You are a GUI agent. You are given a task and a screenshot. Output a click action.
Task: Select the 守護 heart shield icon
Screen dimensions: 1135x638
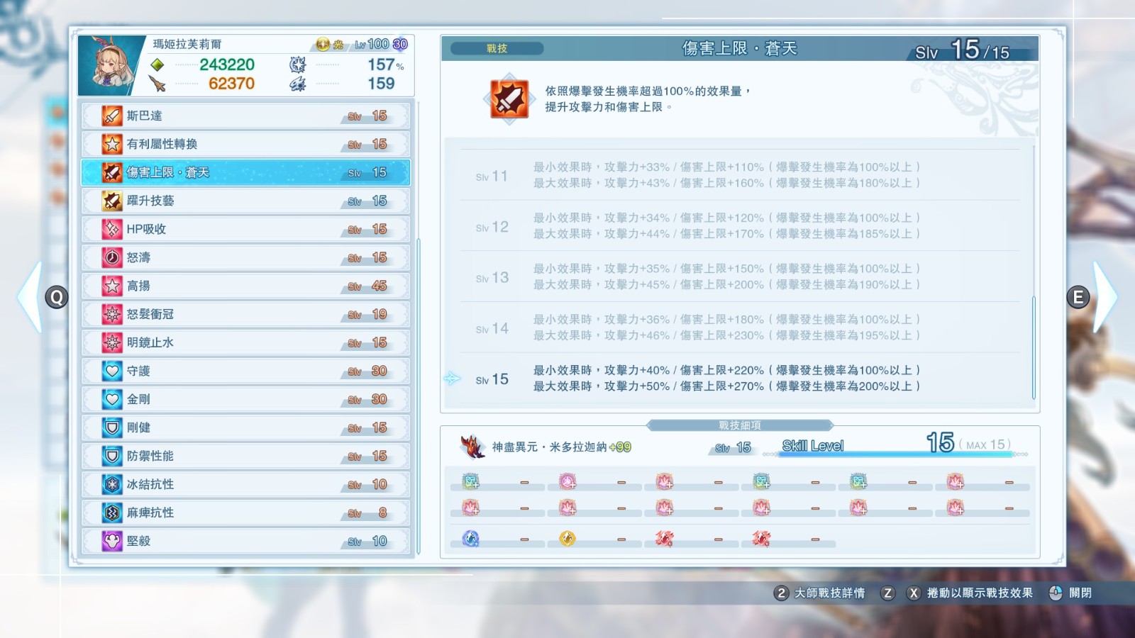[x=112, y=371]
